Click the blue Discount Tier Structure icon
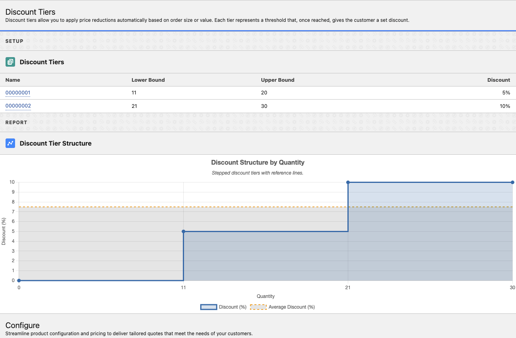Image resolution: width=516 pixels, height=338 pixels. (10, 143)
